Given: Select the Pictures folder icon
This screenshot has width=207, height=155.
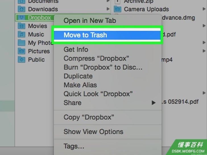Looking at the screenshot, I should 21,51.
